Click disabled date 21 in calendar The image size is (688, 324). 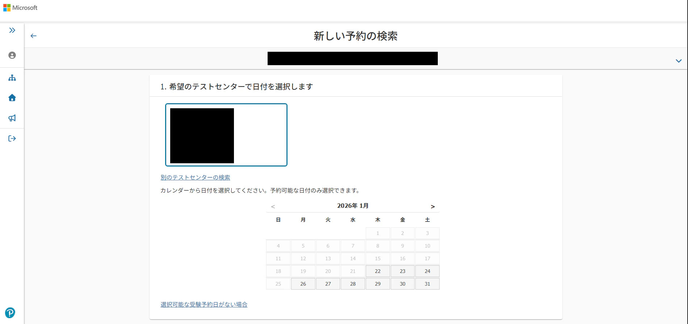353,271
